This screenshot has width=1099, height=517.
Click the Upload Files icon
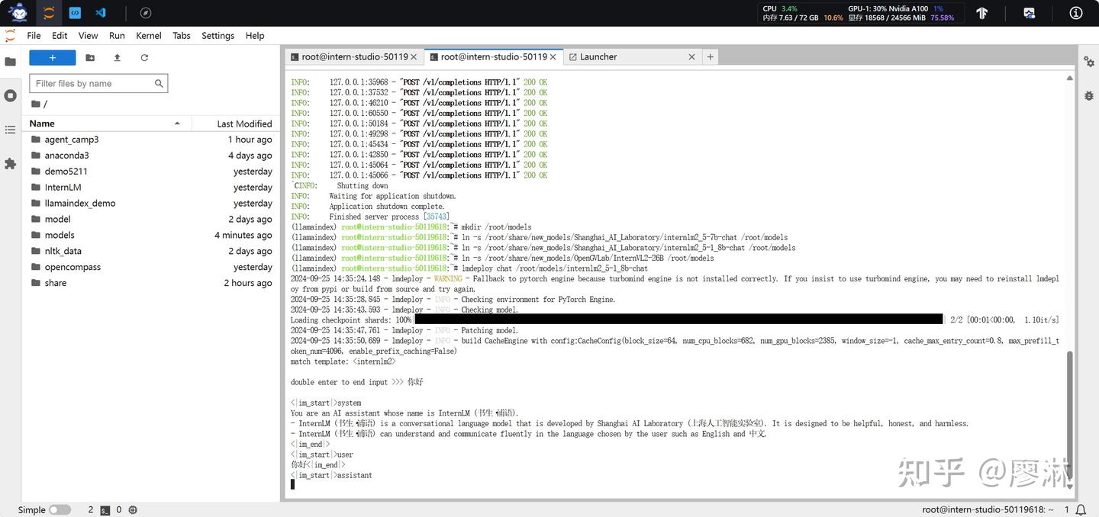click(x=117, y=58)
